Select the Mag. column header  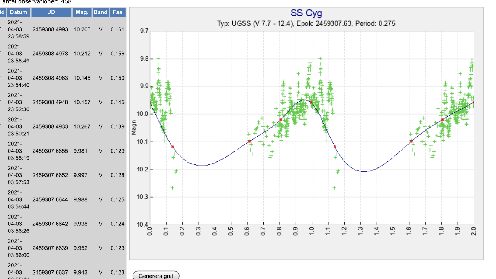(82, 12)
